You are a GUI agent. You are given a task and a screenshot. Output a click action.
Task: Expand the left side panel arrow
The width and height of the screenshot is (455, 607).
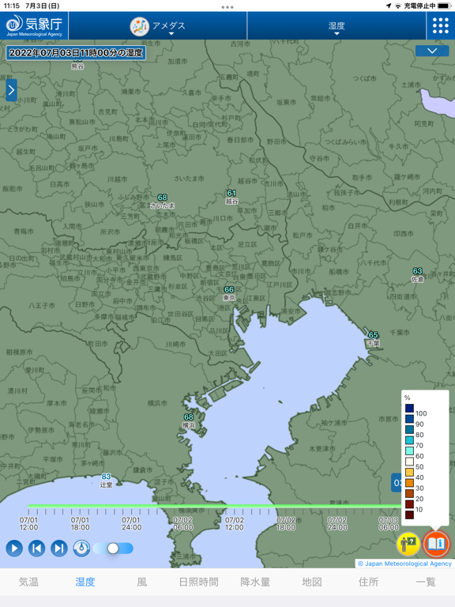point(11,90)
